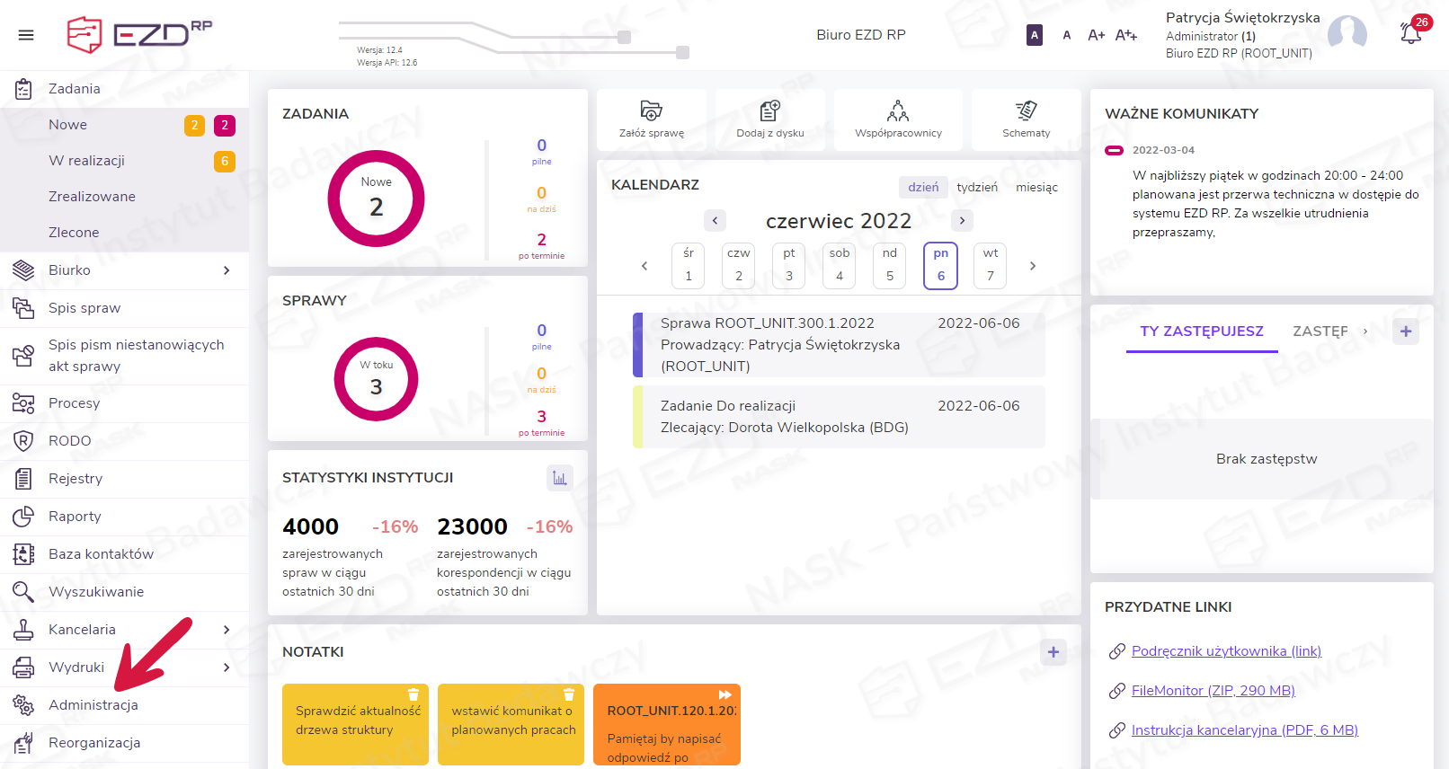
Task: Expand the Biurko submenu
Action: (x=227, y=270)
